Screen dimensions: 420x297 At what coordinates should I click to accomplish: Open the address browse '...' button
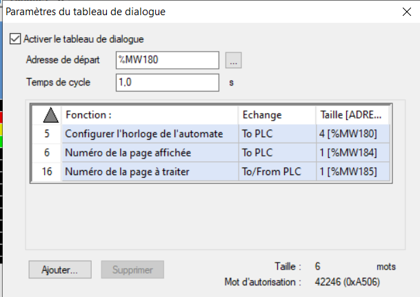234,61
